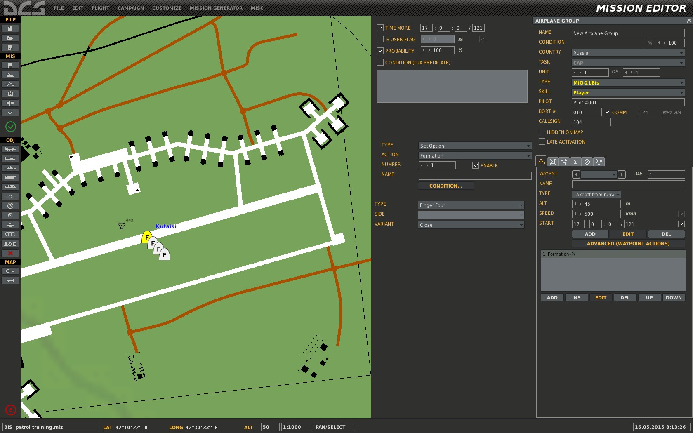Go to previous waypoint arrow
Viewport: 693px width, 433px height.
pyautogui.click(x=576, y=174)
